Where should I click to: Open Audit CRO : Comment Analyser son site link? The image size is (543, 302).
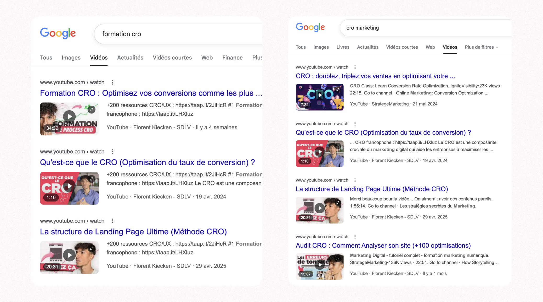pos(383,246)
